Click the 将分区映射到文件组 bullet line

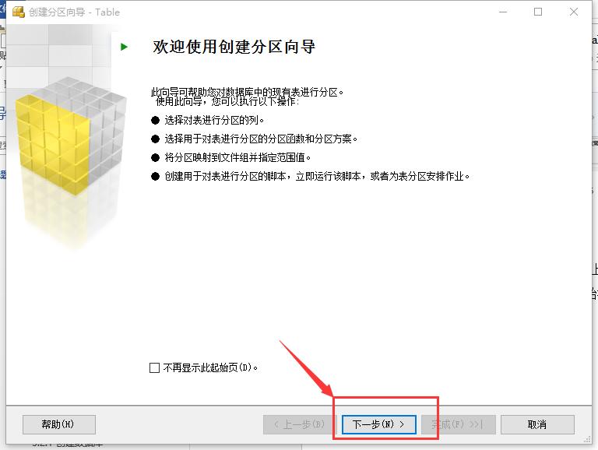coord(231,157)
